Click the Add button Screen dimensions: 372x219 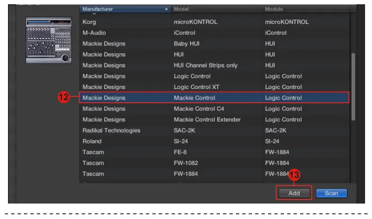click(294, 193)
